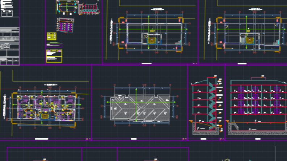Screen dimensions: 287x161
Task: Select the cyan-cornered small plan detail
Action: pos(67,7)
